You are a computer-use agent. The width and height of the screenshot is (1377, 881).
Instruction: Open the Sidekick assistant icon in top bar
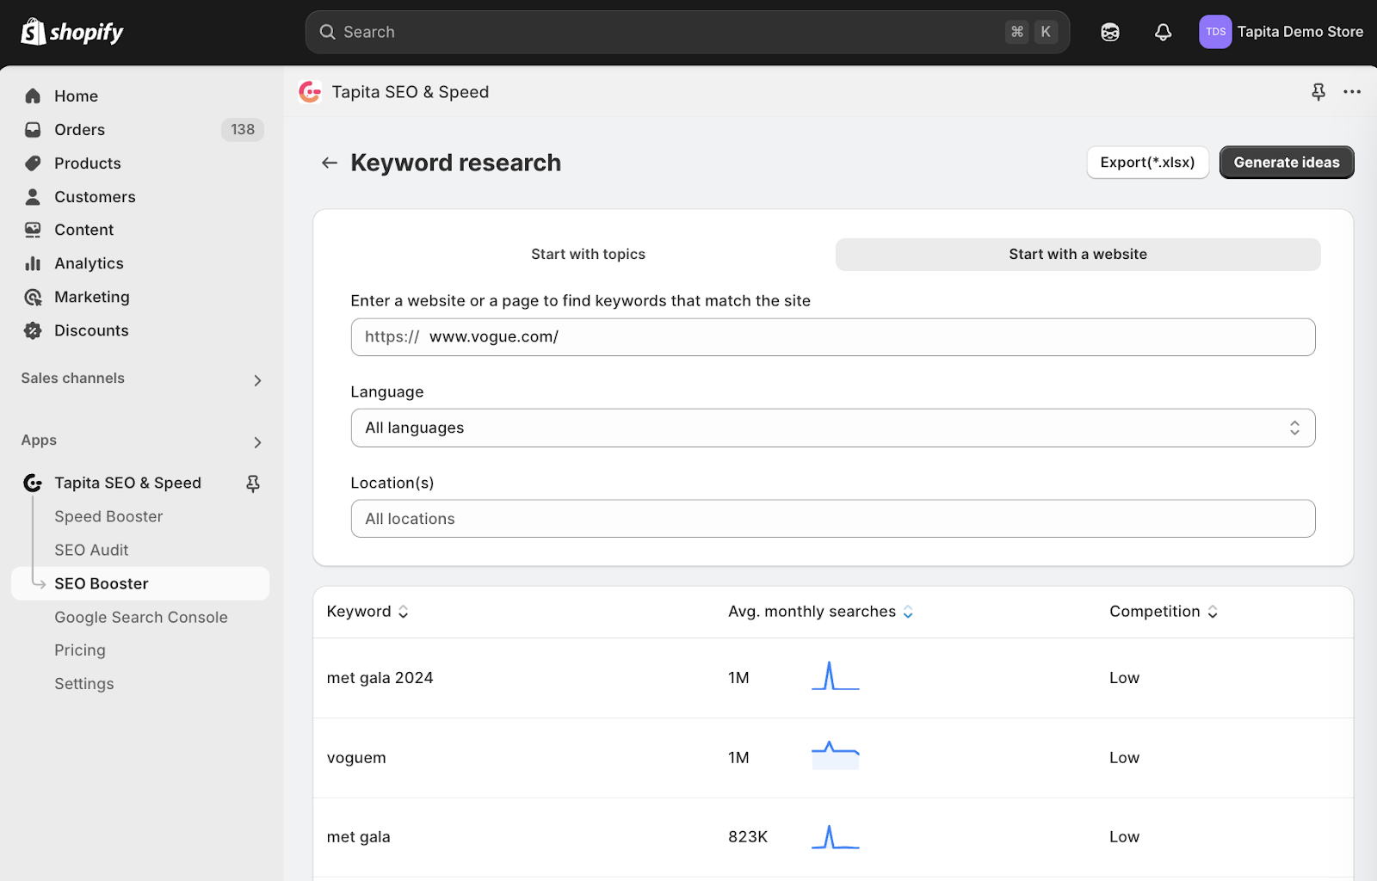click(1110, 32)
